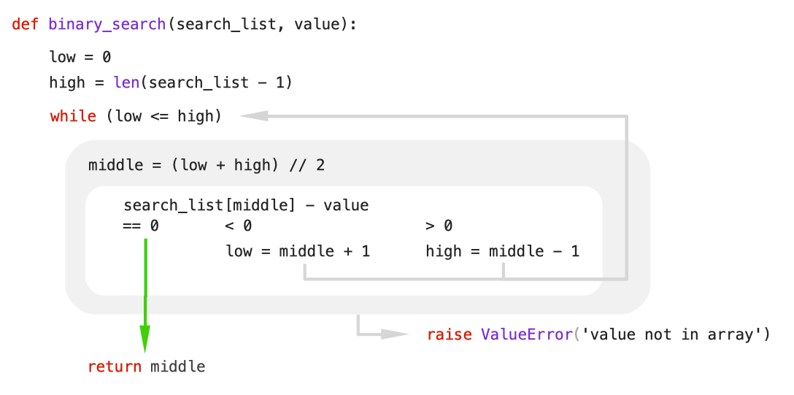Image resolution: width=794 pixels, height=395 pixels.
Task: Select the '(low <= high)' condition text
Action: pyautogui.click(x=164, y=117)
